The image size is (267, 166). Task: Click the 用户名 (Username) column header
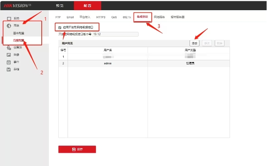tap(108, 50)
